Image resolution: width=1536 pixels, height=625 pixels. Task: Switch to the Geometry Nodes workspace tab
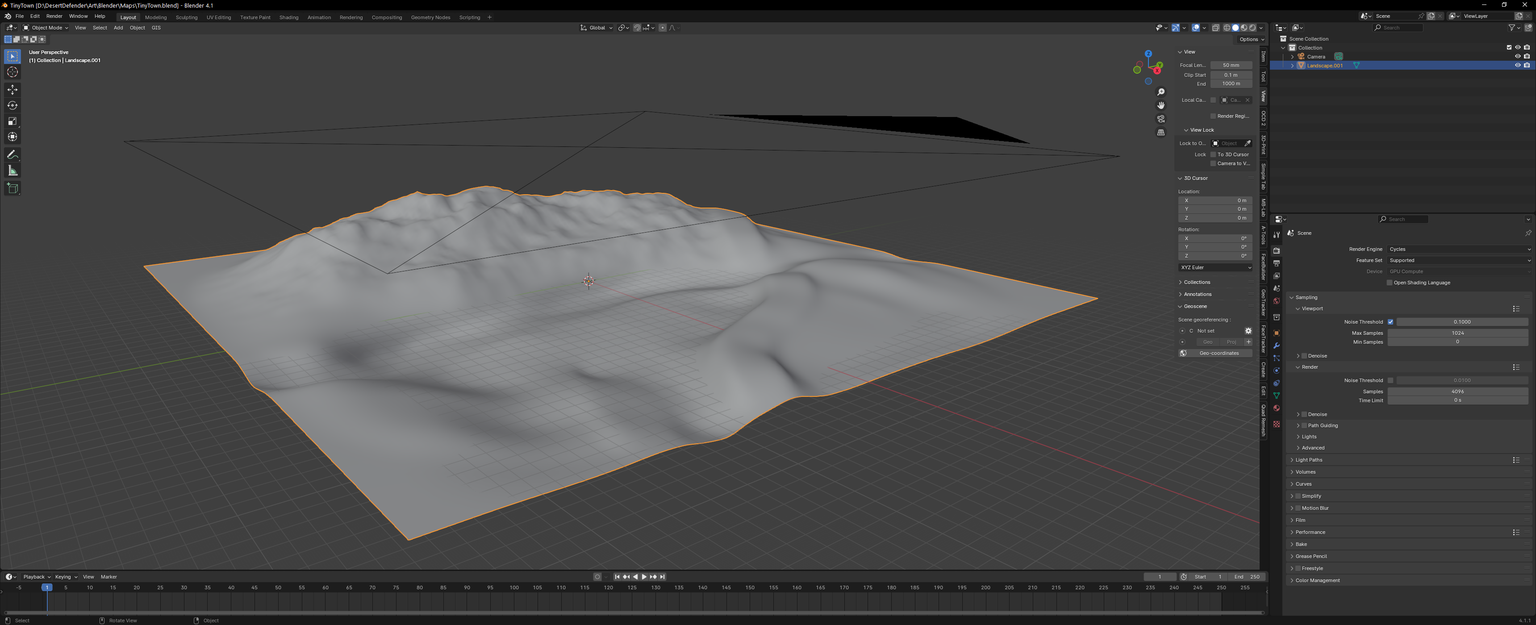[430, 17]
